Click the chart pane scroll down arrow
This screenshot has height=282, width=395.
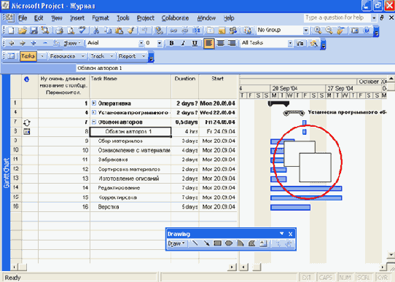[x=391, y=255]
